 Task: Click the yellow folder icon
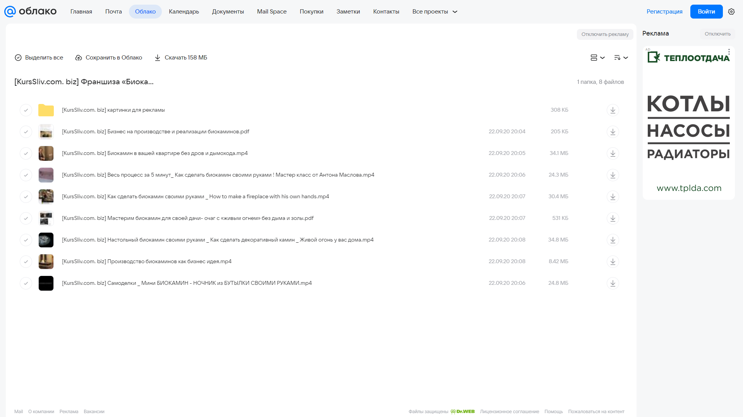[46, 110]
